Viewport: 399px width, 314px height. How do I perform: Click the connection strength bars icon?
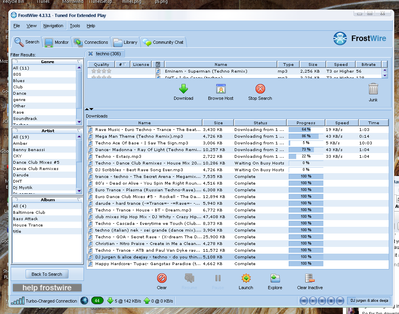pyautogui.click(x=18, y=301)
